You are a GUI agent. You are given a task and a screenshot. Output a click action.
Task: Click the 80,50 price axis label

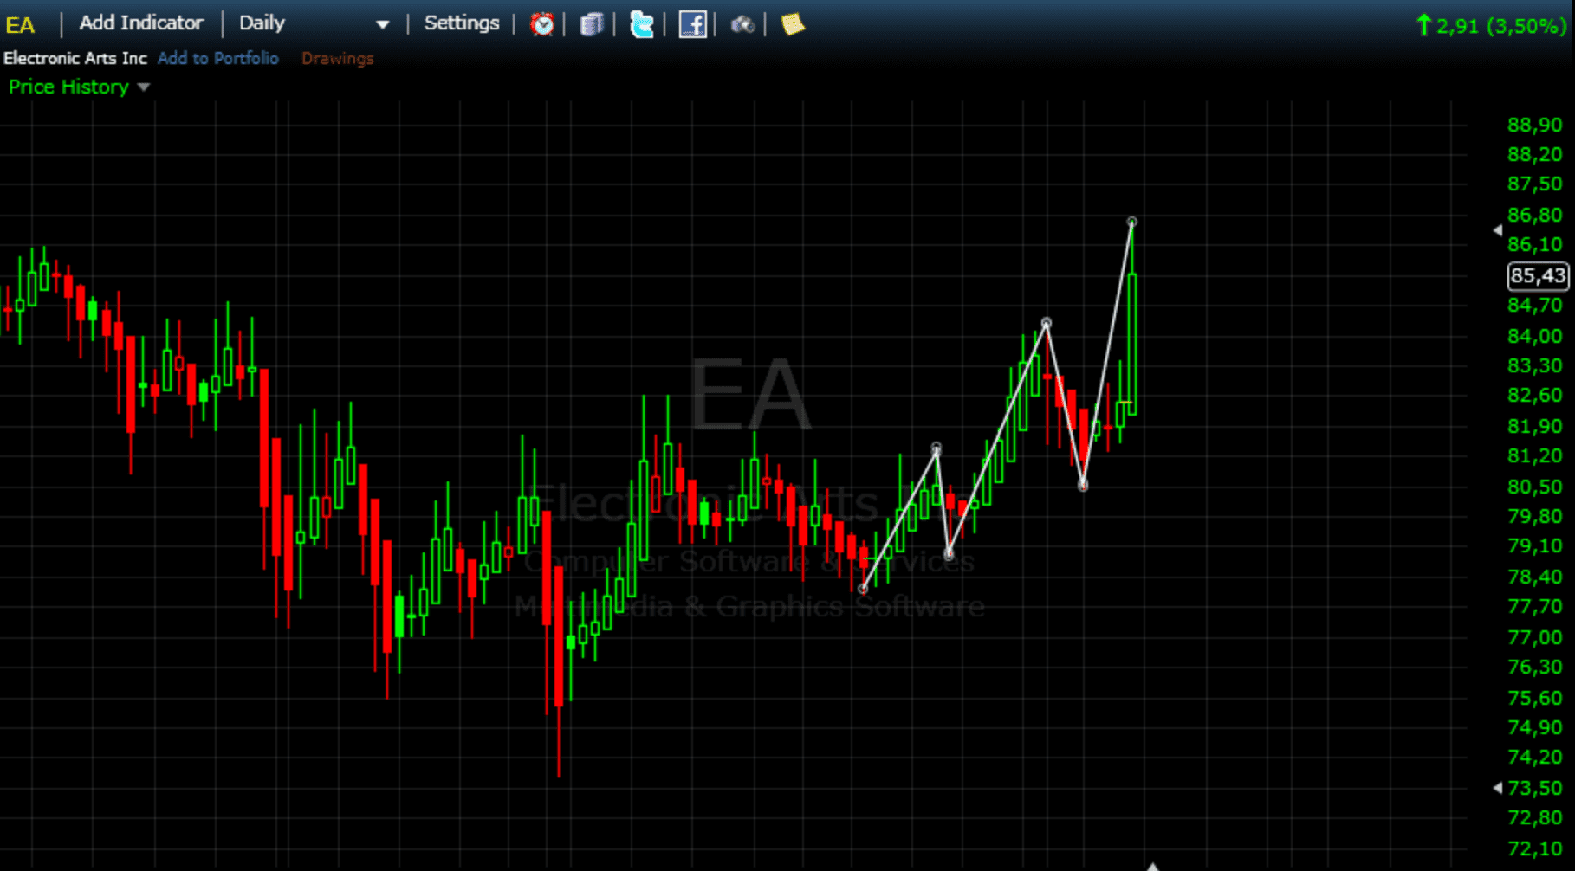tap(1534, 487)
